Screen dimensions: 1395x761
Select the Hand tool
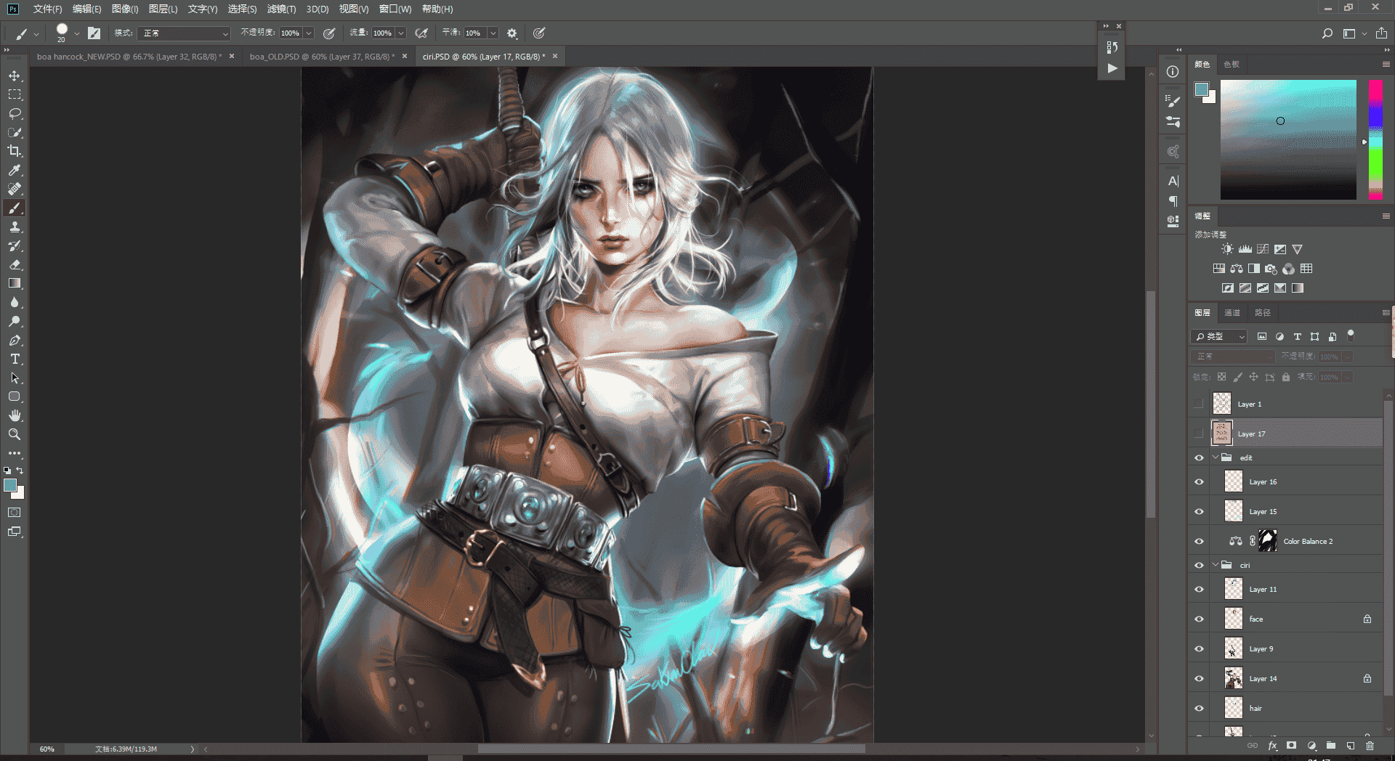(x=15, y=415)
